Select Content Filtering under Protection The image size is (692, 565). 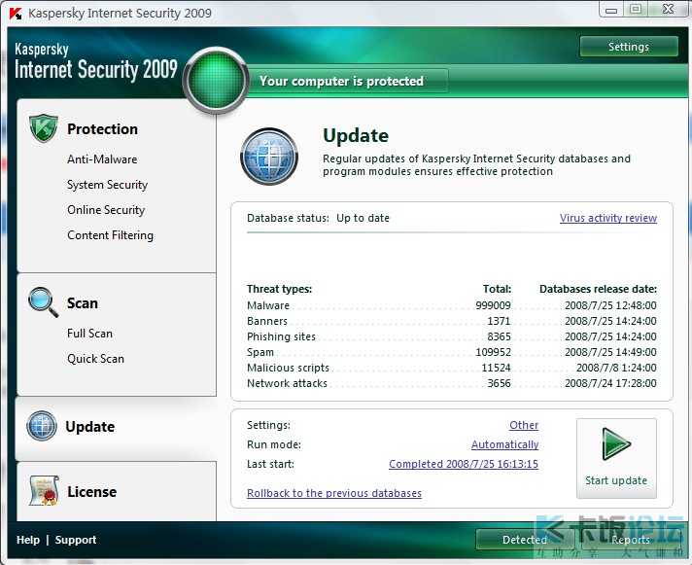coord(111,235)
